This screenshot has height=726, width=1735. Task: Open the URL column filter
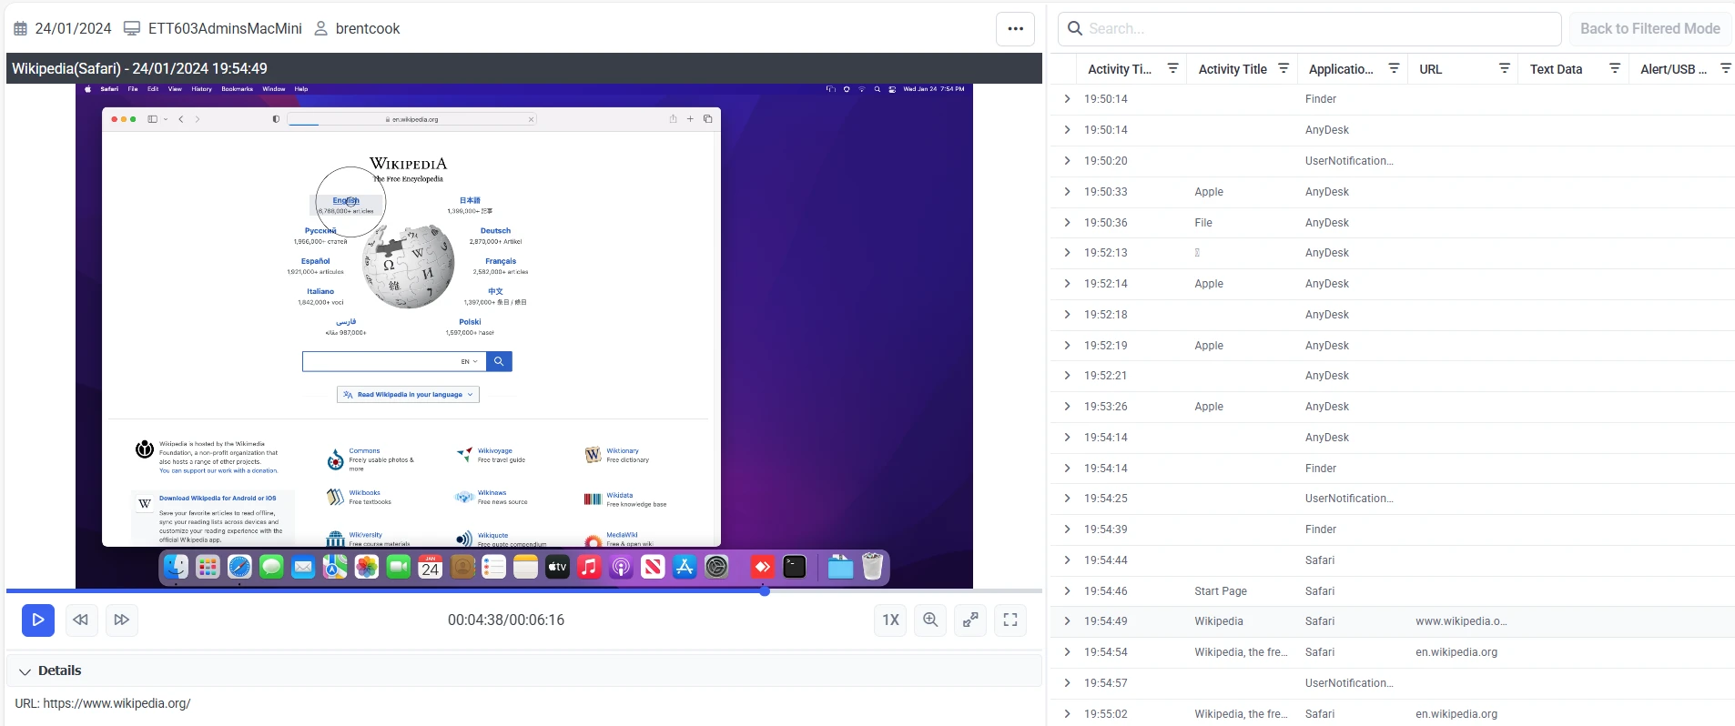pyautogui.click(x=1505, y=68)
